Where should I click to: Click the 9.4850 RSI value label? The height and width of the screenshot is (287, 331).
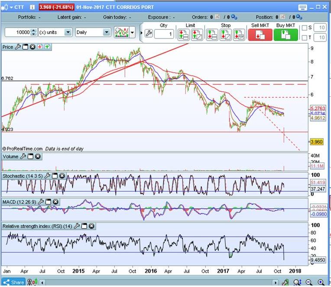[x=318, y=260]
